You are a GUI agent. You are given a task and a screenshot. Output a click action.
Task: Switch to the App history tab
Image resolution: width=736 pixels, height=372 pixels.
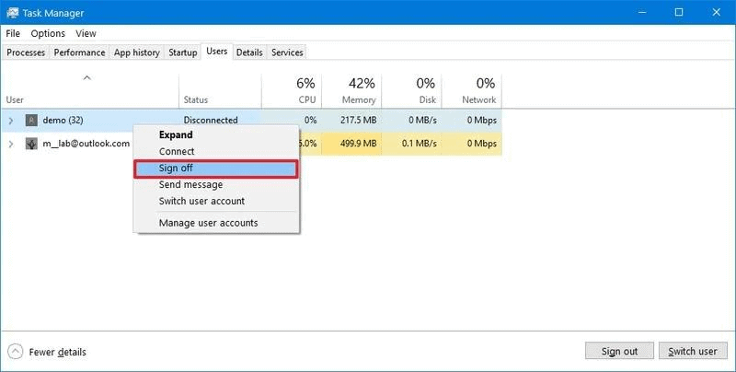pyautogui.click(x=136, y=52)
